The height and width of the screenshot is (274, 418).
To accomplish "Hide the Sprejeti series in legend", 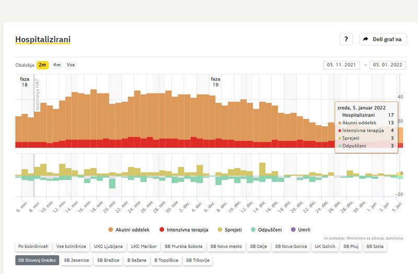I will pyautogui.click(x=233, y=229).
